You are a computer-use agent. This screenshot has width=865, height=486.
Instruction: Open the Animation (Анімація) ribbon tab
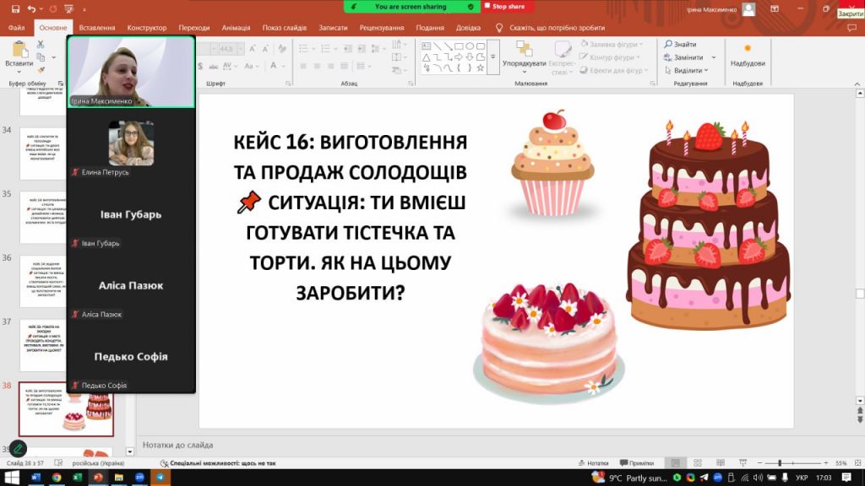[x=236, y=27]
